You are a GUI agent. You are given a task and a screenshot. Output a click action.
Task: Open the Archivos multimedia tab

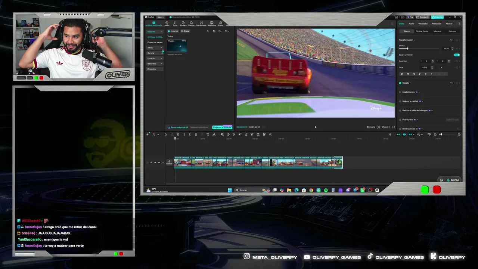tap(153, 24)
